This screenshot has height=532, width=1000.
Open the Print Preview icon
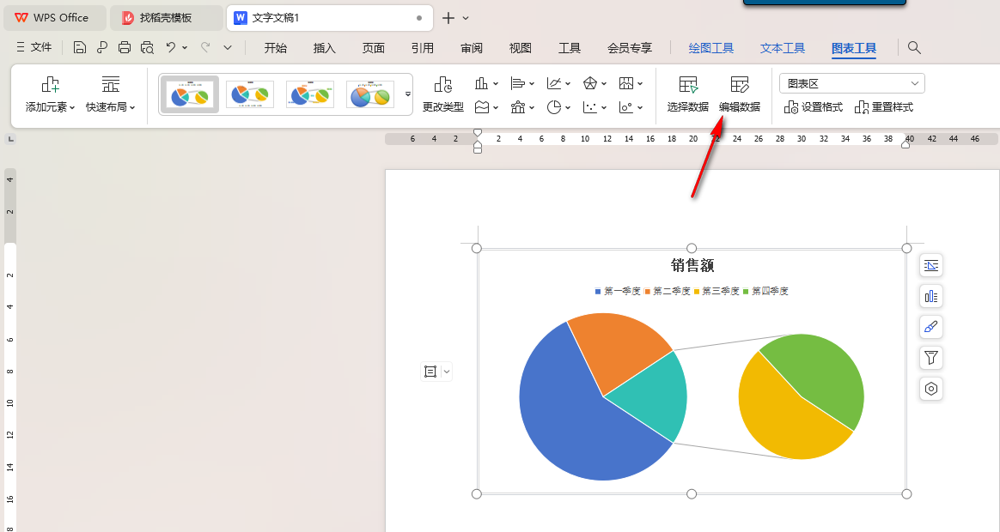click(147, 47)
